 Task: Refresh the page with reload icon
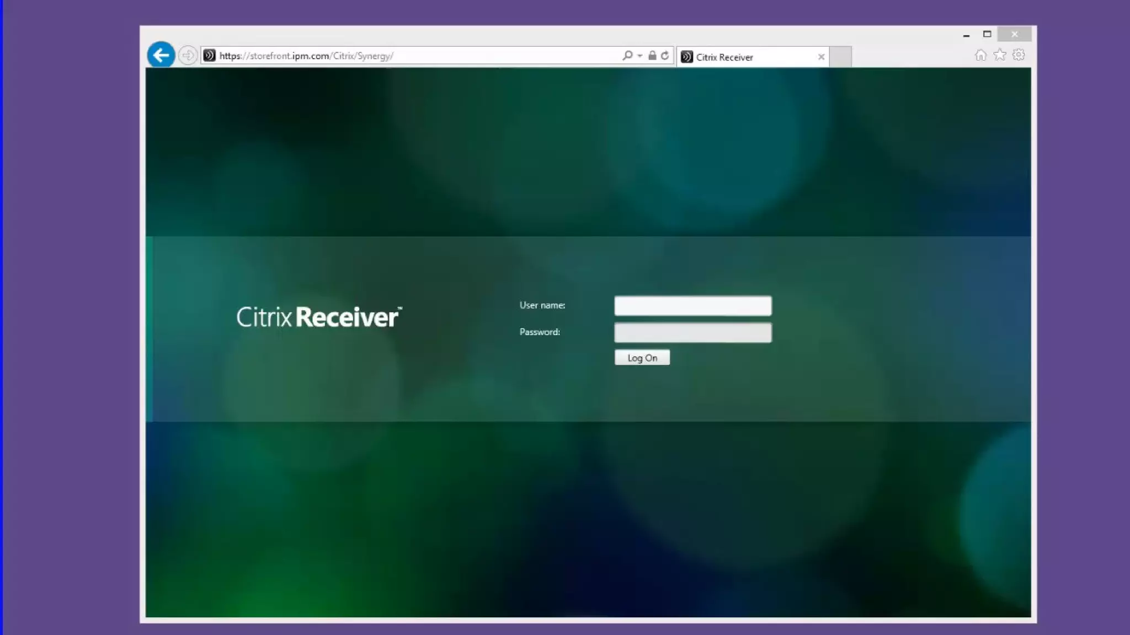(665, 55)
